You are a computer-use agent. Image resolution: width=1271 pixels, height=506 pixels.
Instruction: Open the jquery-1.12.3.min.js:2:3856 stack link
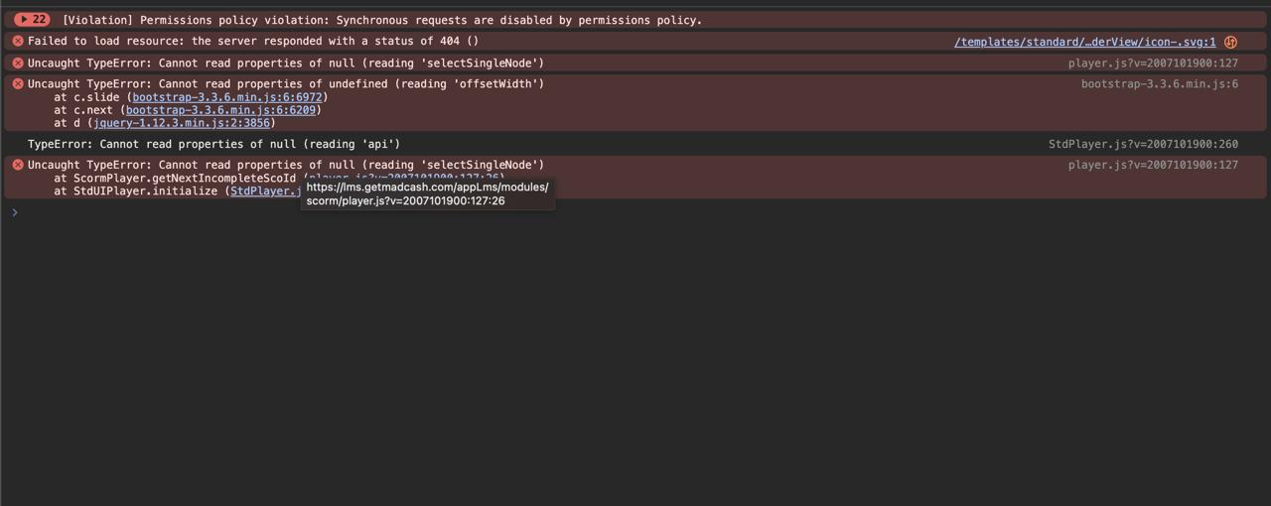coord(182,123)
